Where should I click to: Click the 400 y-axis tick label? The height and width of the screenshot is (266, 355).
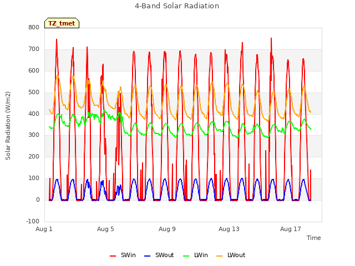coord(34,114)
